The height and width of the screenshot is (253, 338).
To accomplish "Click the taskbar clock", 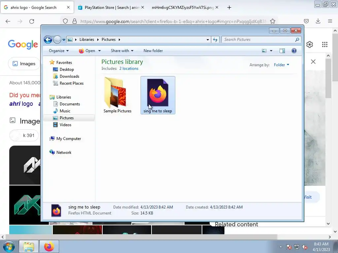I will coord(321,247).
